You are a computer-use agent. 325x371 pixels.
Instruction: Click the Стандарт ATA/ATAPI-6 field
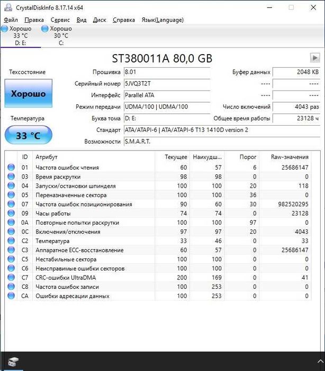pyautogui.click(x=222, y=130)
